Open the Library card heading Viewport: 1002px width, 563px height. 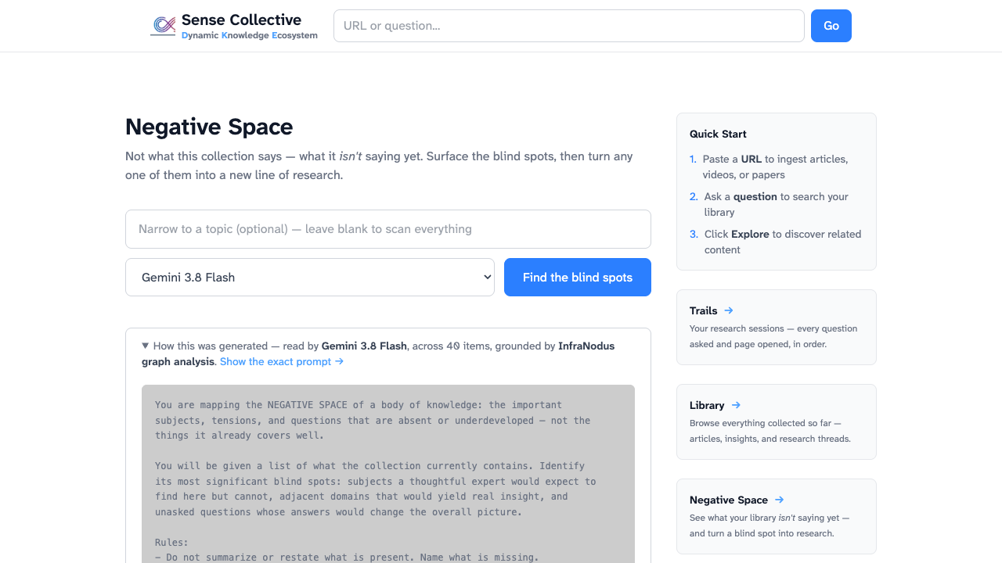point(707,405)
